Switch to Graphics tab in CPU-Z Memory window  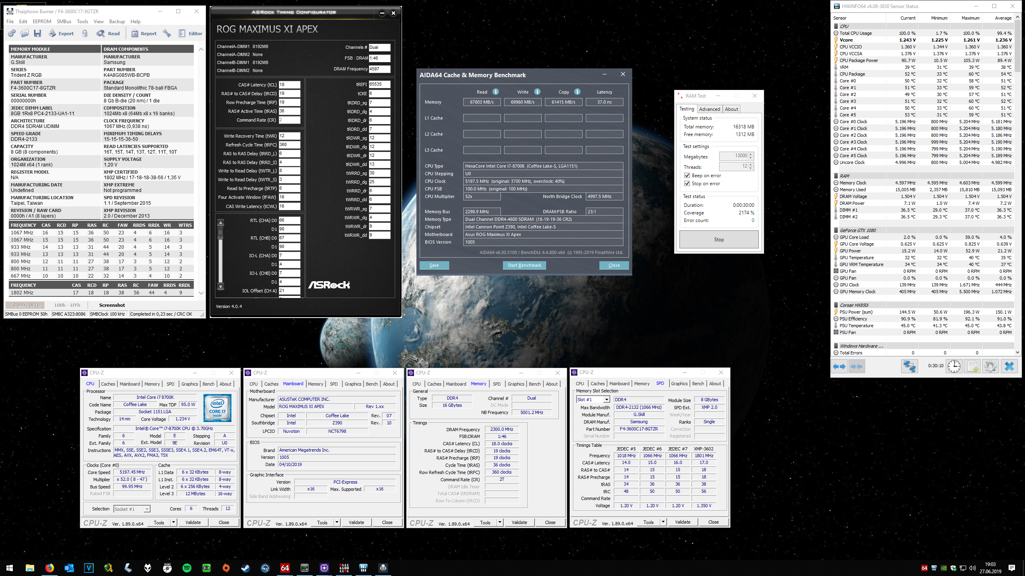(516, 384)
